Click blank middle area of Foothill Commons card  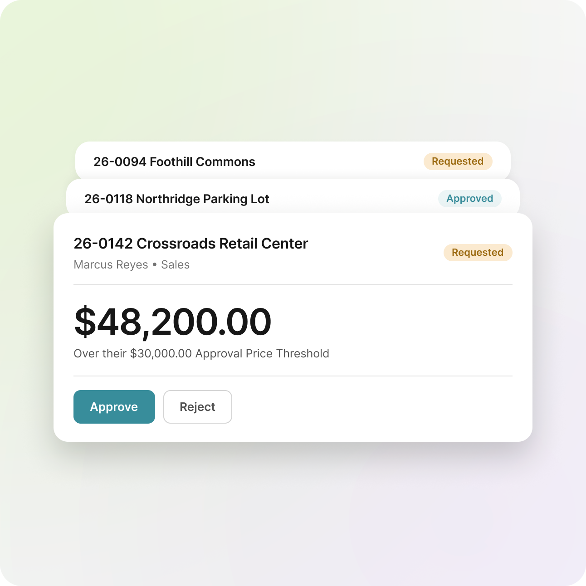pos(339,161)
